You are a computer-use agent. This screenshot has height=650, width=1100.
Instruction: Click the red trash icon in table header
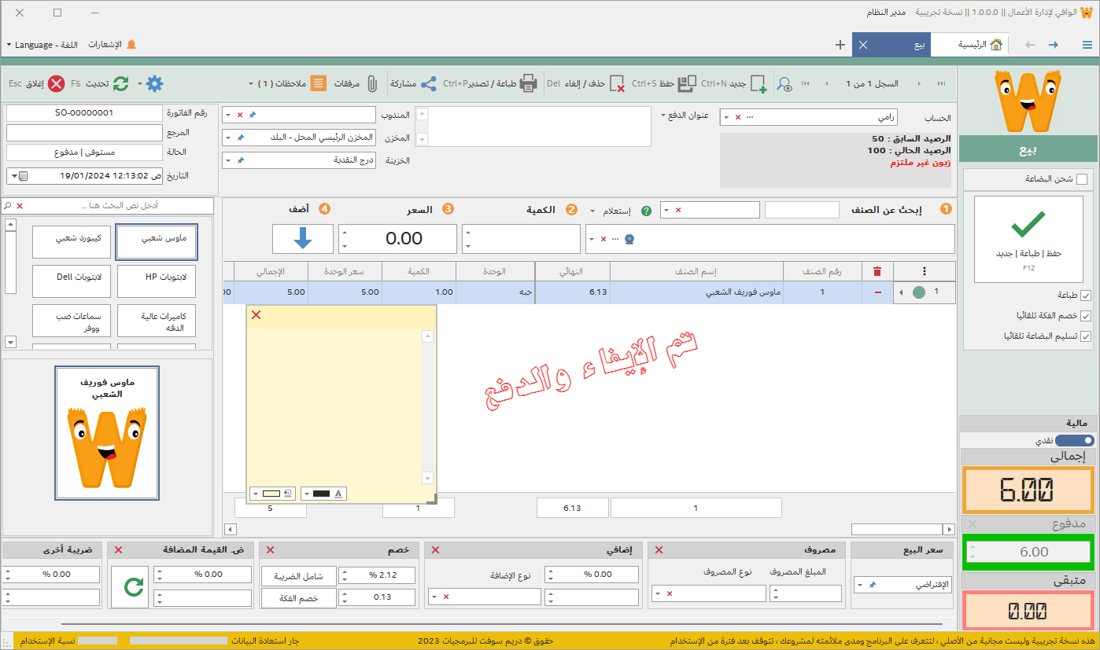pyautogui.click(x=877, y=271)
